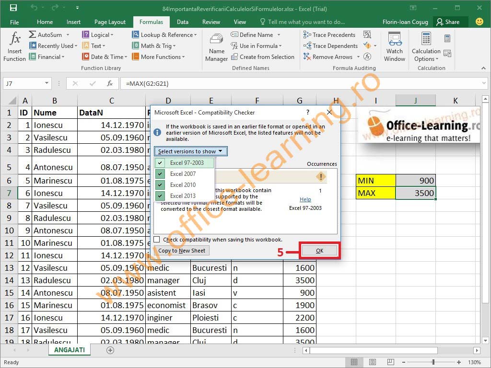Click Copy to New Sheet button
Screen dimensions: 491x368
click(182, 250)
